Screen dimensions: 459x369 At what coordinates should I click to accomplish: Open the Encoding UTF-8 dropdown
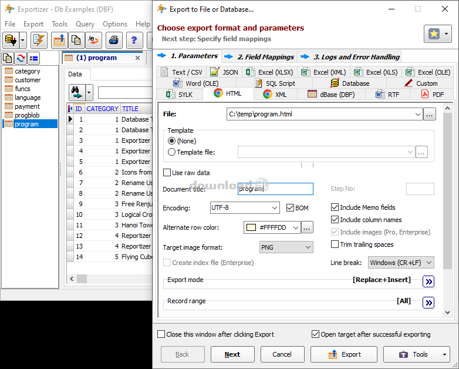coord(274,208)
